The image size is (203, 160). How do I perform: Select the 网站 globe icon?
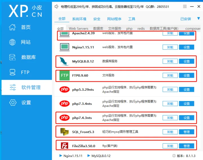12,42
